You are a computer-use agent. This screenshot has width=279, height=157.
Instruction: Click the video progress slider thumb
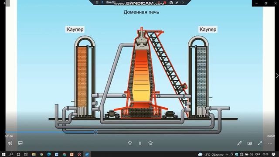(x=95, y=132)
